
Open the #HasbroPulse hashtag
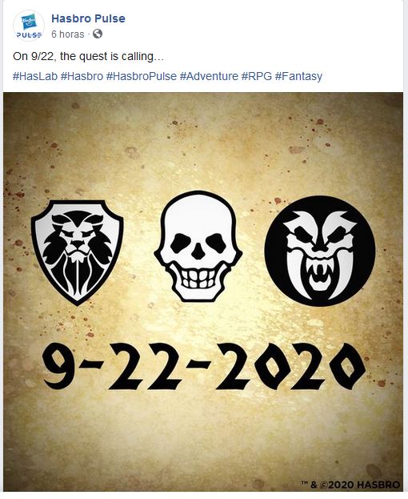142,76
